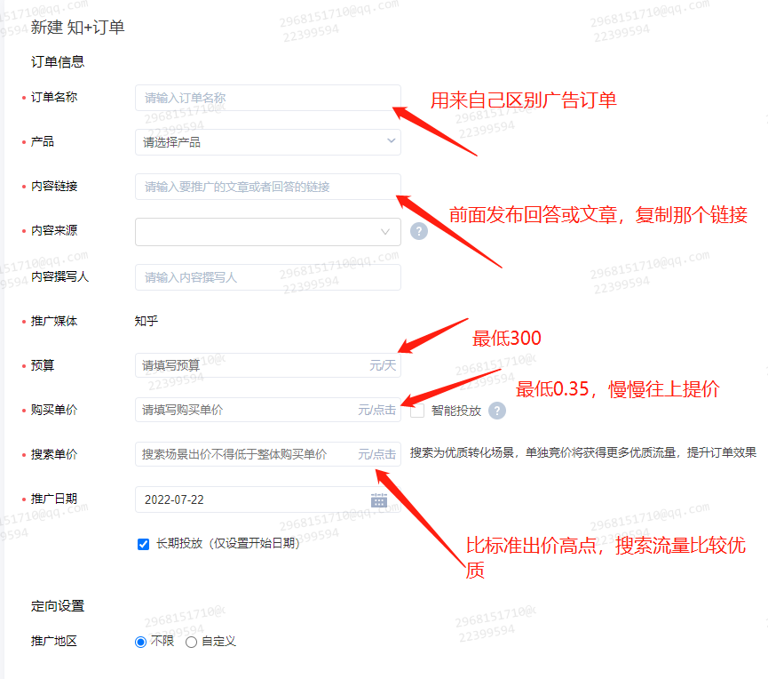Click the 订单名称 field label
The width and height of the screenshot is (768, 679).
pyautogui.click(x=54, y=98)
